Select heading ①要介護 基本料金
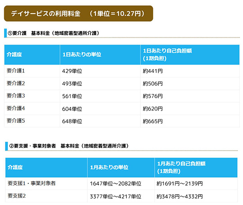This screenshot has width=243, height=205. click(54, 33)
